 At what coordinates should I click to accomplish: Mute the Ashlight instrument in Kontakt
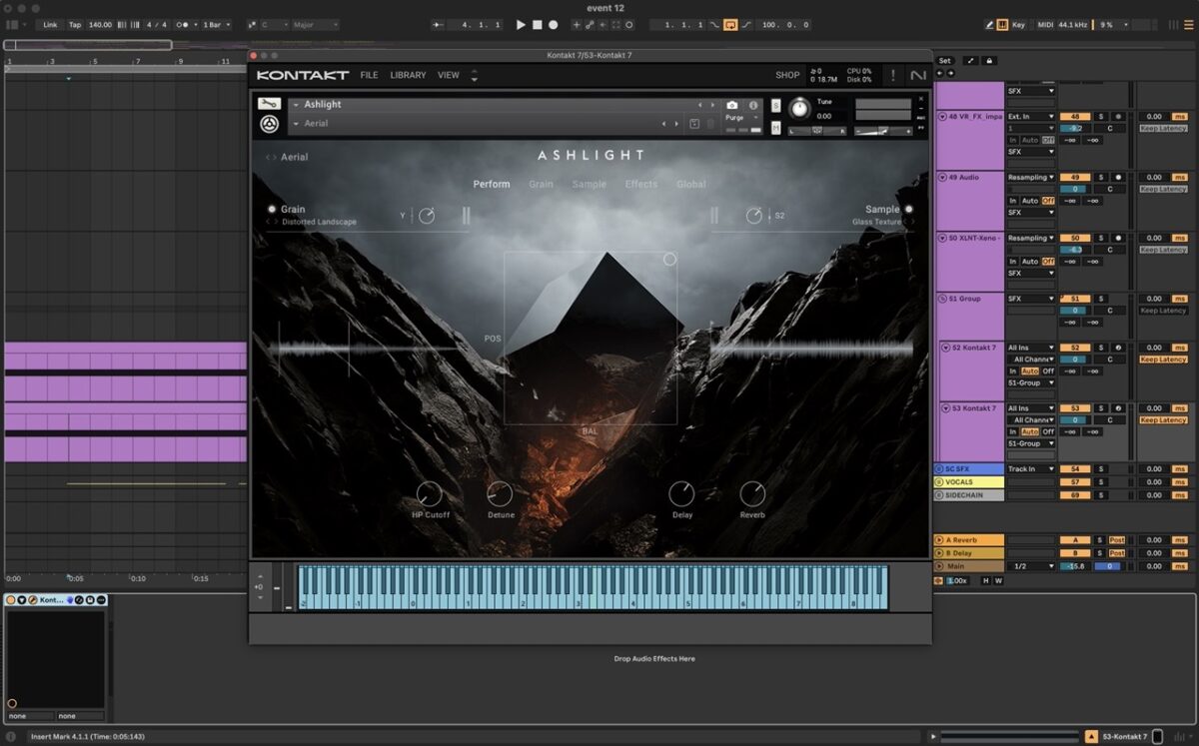776,128
